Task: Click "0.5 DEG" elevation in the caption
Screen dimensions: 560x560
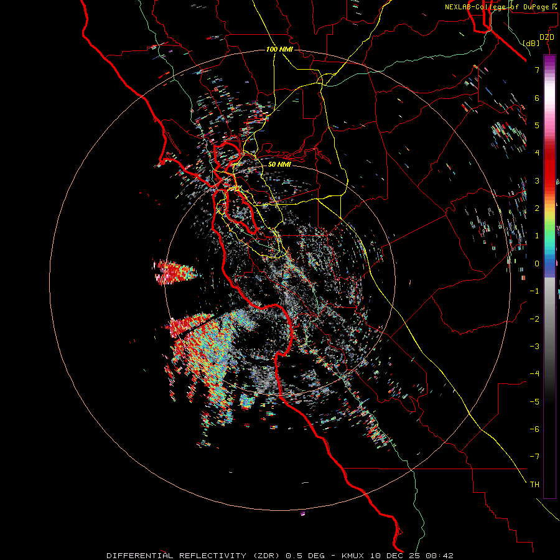Action: tap(306, 556)
